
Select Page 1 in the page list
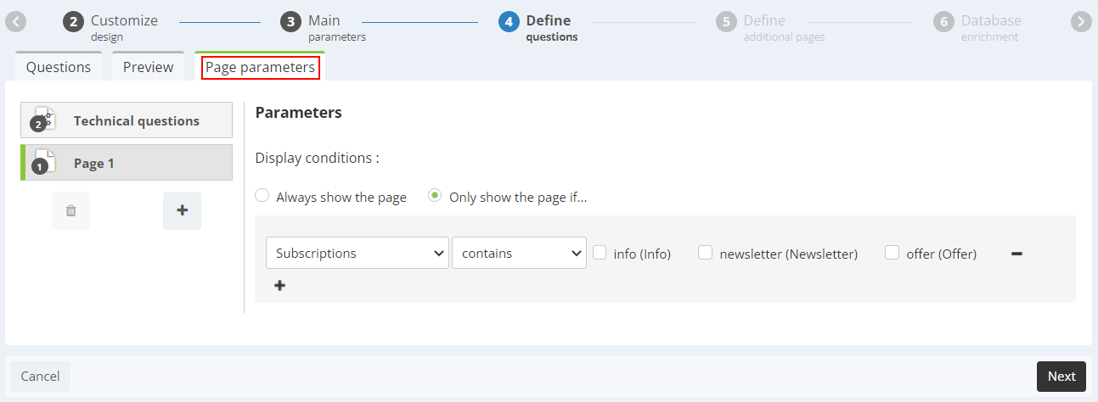(x=127, y=162)
